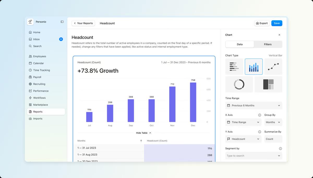The width and height of the screenshot is (313, 178).
Task: Choose the Horizontal Bar chart type icon
Action: (234, 67)
